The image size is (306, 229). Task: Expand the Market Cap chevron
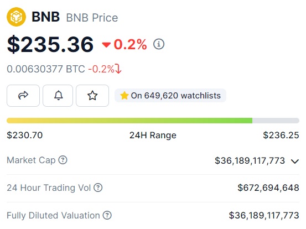click(x=295, y=161)
